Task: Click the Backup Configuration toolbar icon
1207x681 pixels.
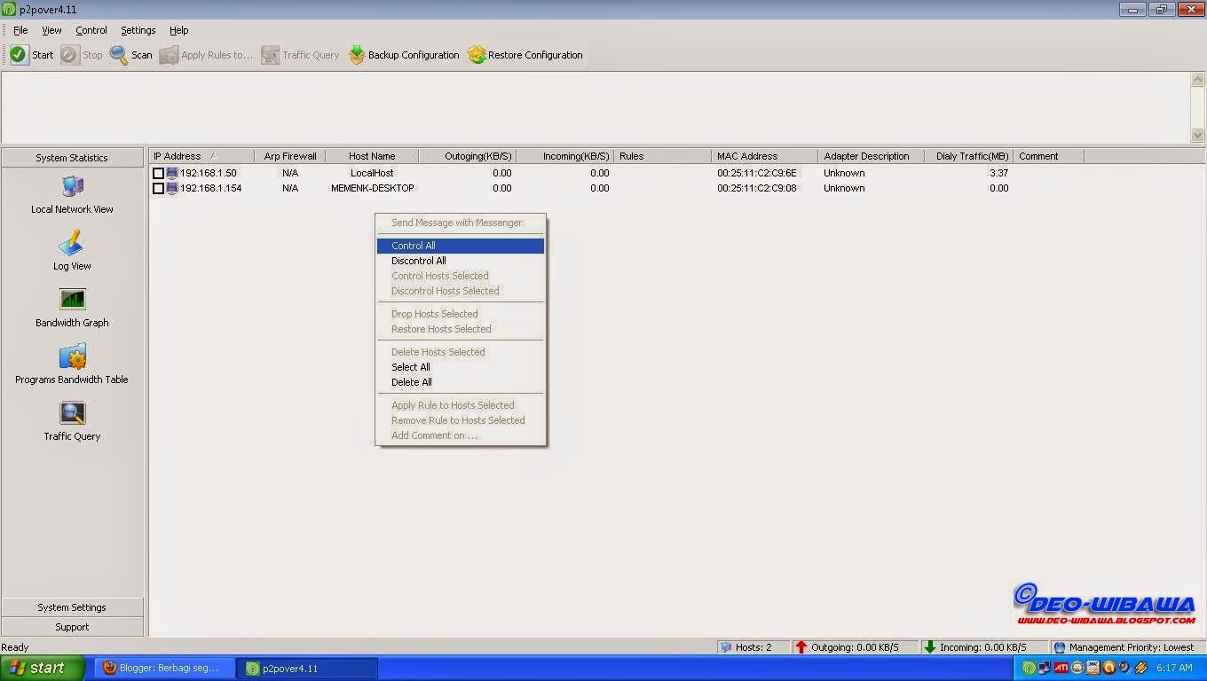Action: [357, 55]
